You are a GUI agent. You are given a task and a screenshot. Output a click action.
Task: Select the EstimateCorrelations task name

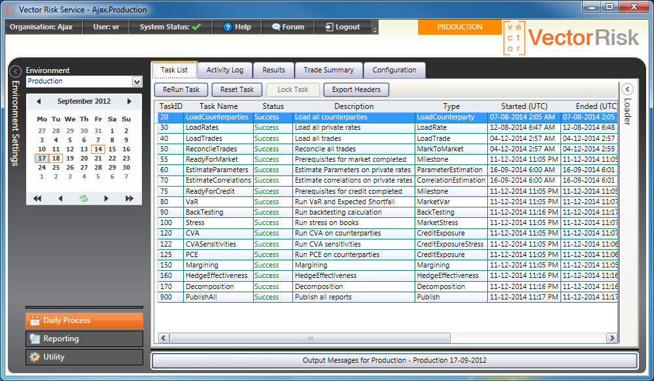coord(218,180)
